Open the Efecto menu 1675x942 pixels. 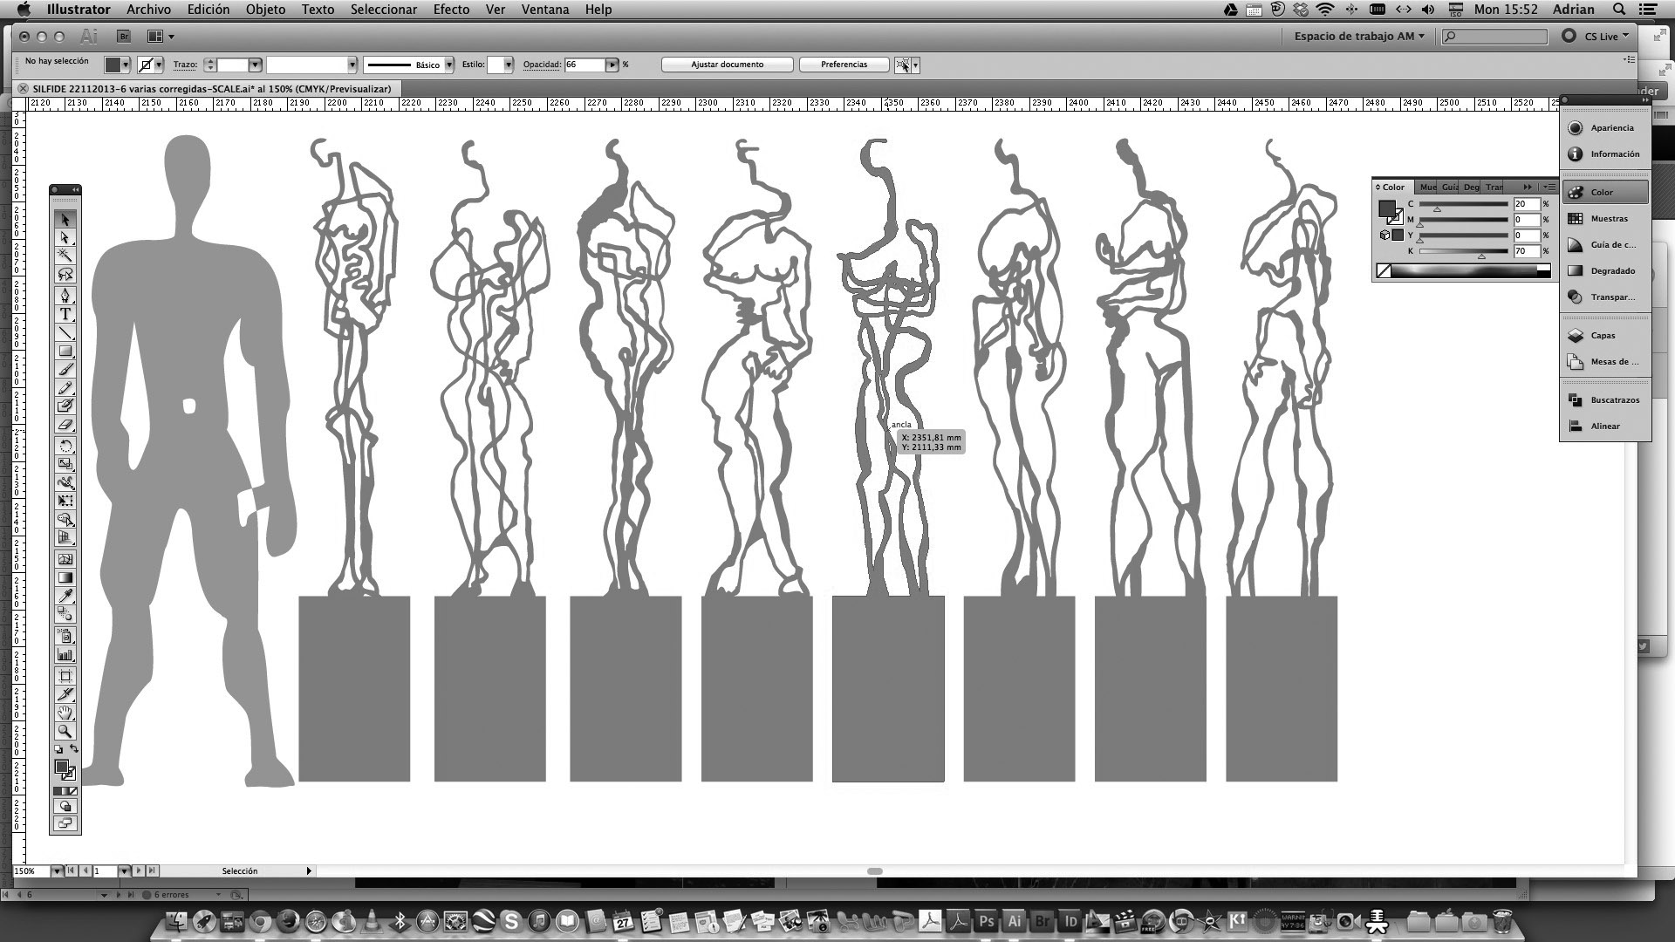pos(451,10)
